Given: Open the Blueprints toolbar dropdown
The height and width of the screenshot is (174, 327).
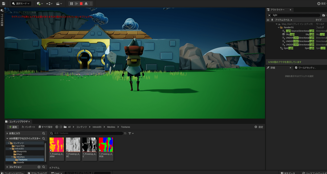Looking at the screenshot, I should pyautogui.click(x=49, y=4).
